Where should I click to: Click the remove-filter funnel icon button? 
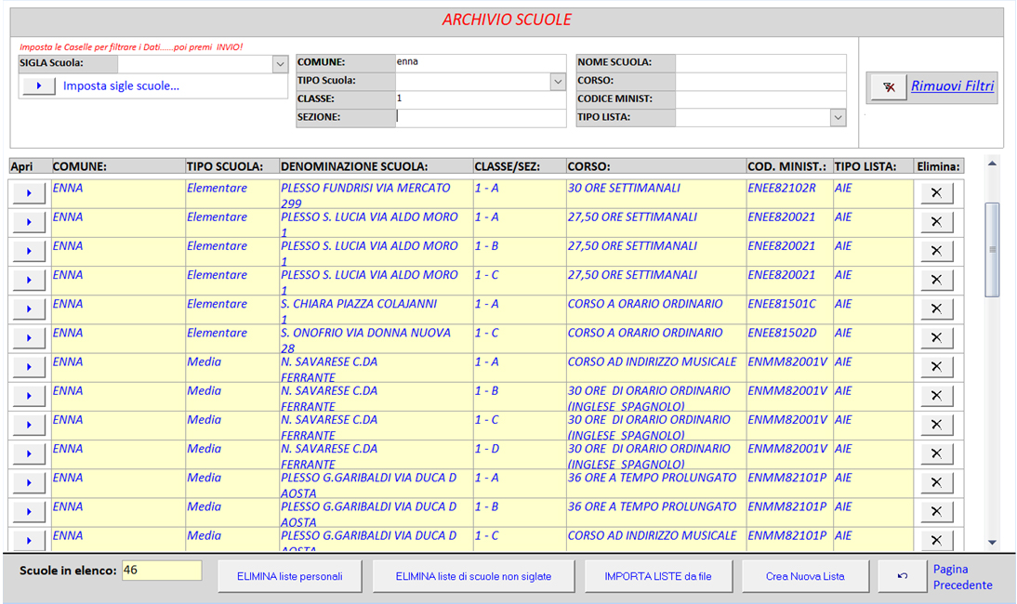coord(889,86)
